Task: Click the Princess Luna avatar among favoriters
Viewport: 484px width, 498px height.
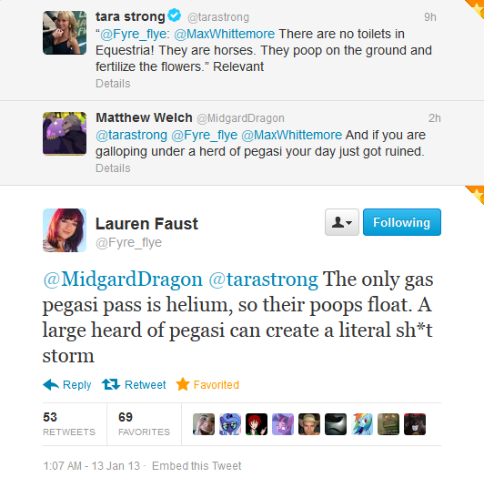Action: tap(230, 424)
